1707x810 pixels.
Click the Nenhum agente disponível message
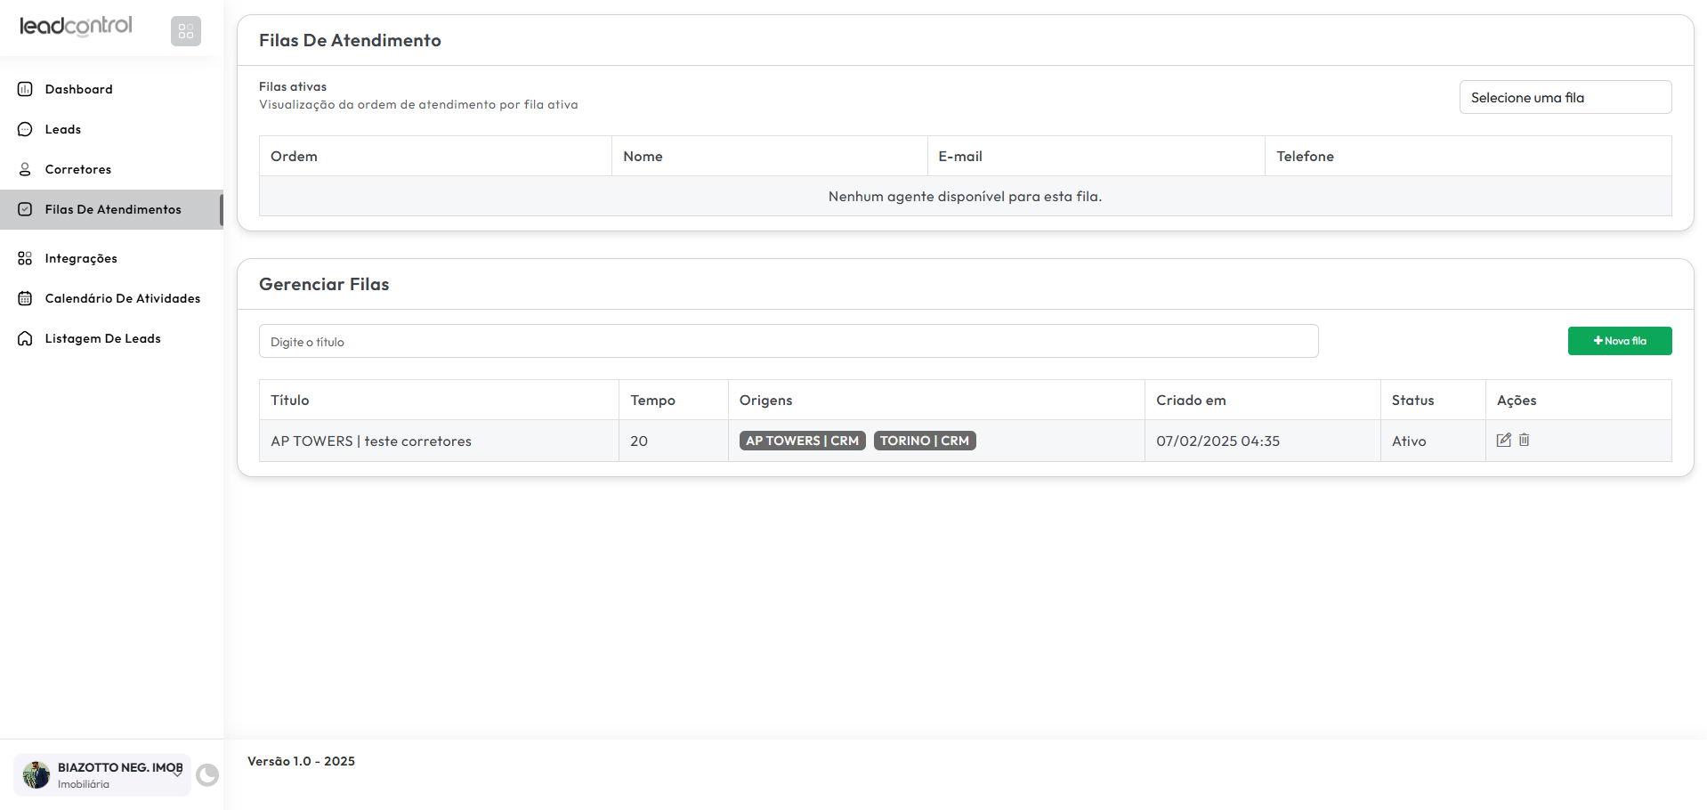pos(965,197)
